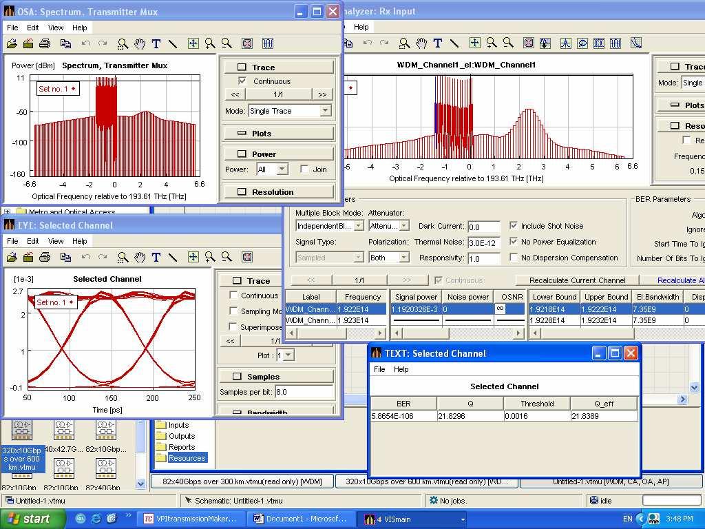Click zoom-in magnifier in OSA Spectrum toolbar
This screenshot has height=529, width=705.
(x=210, y=43)
